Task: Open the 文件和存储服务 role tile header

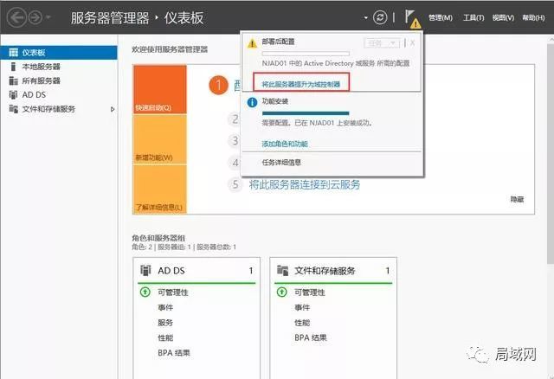Action: tap(333, 271)
